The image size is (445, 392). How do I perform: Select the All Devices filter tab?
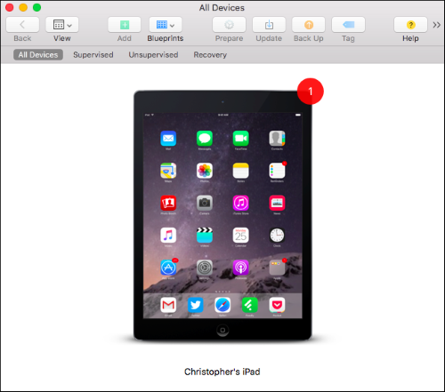[38, 55]
